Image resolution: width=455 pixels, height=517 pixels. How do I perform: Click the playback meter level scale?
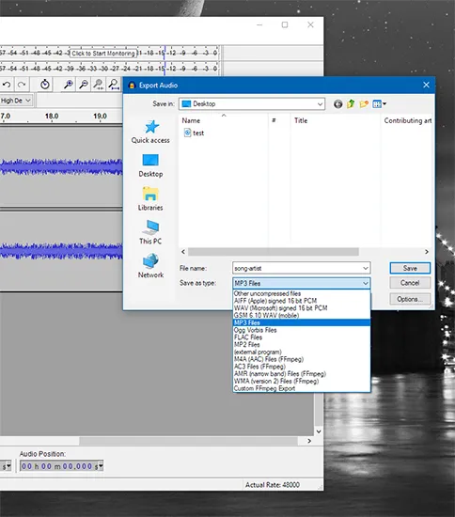(x=109, y=69)
